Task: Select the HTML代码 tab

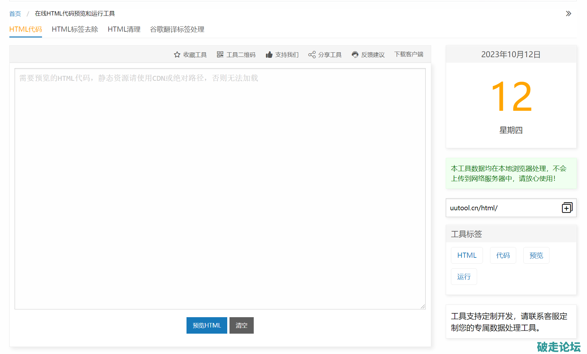Action: [x=26, y=29]
